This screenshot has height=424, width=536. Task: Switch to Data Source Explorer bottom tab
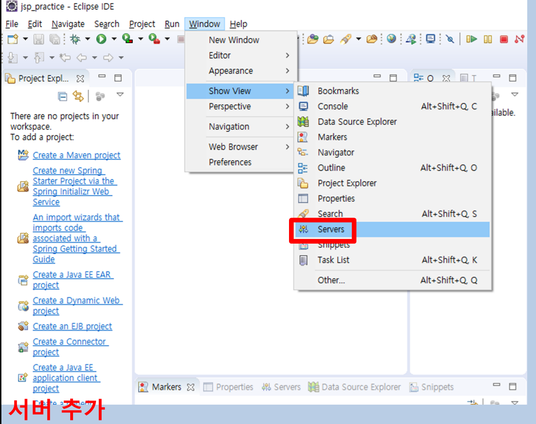click(355, 387)
